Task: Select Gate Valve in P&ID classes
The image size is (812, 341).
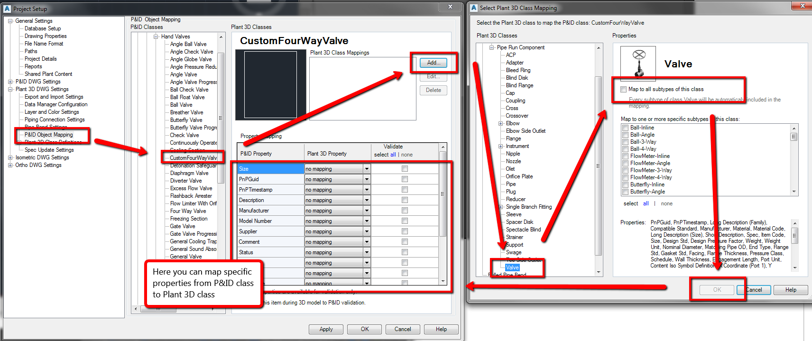Action: click(x=183, y=226)
